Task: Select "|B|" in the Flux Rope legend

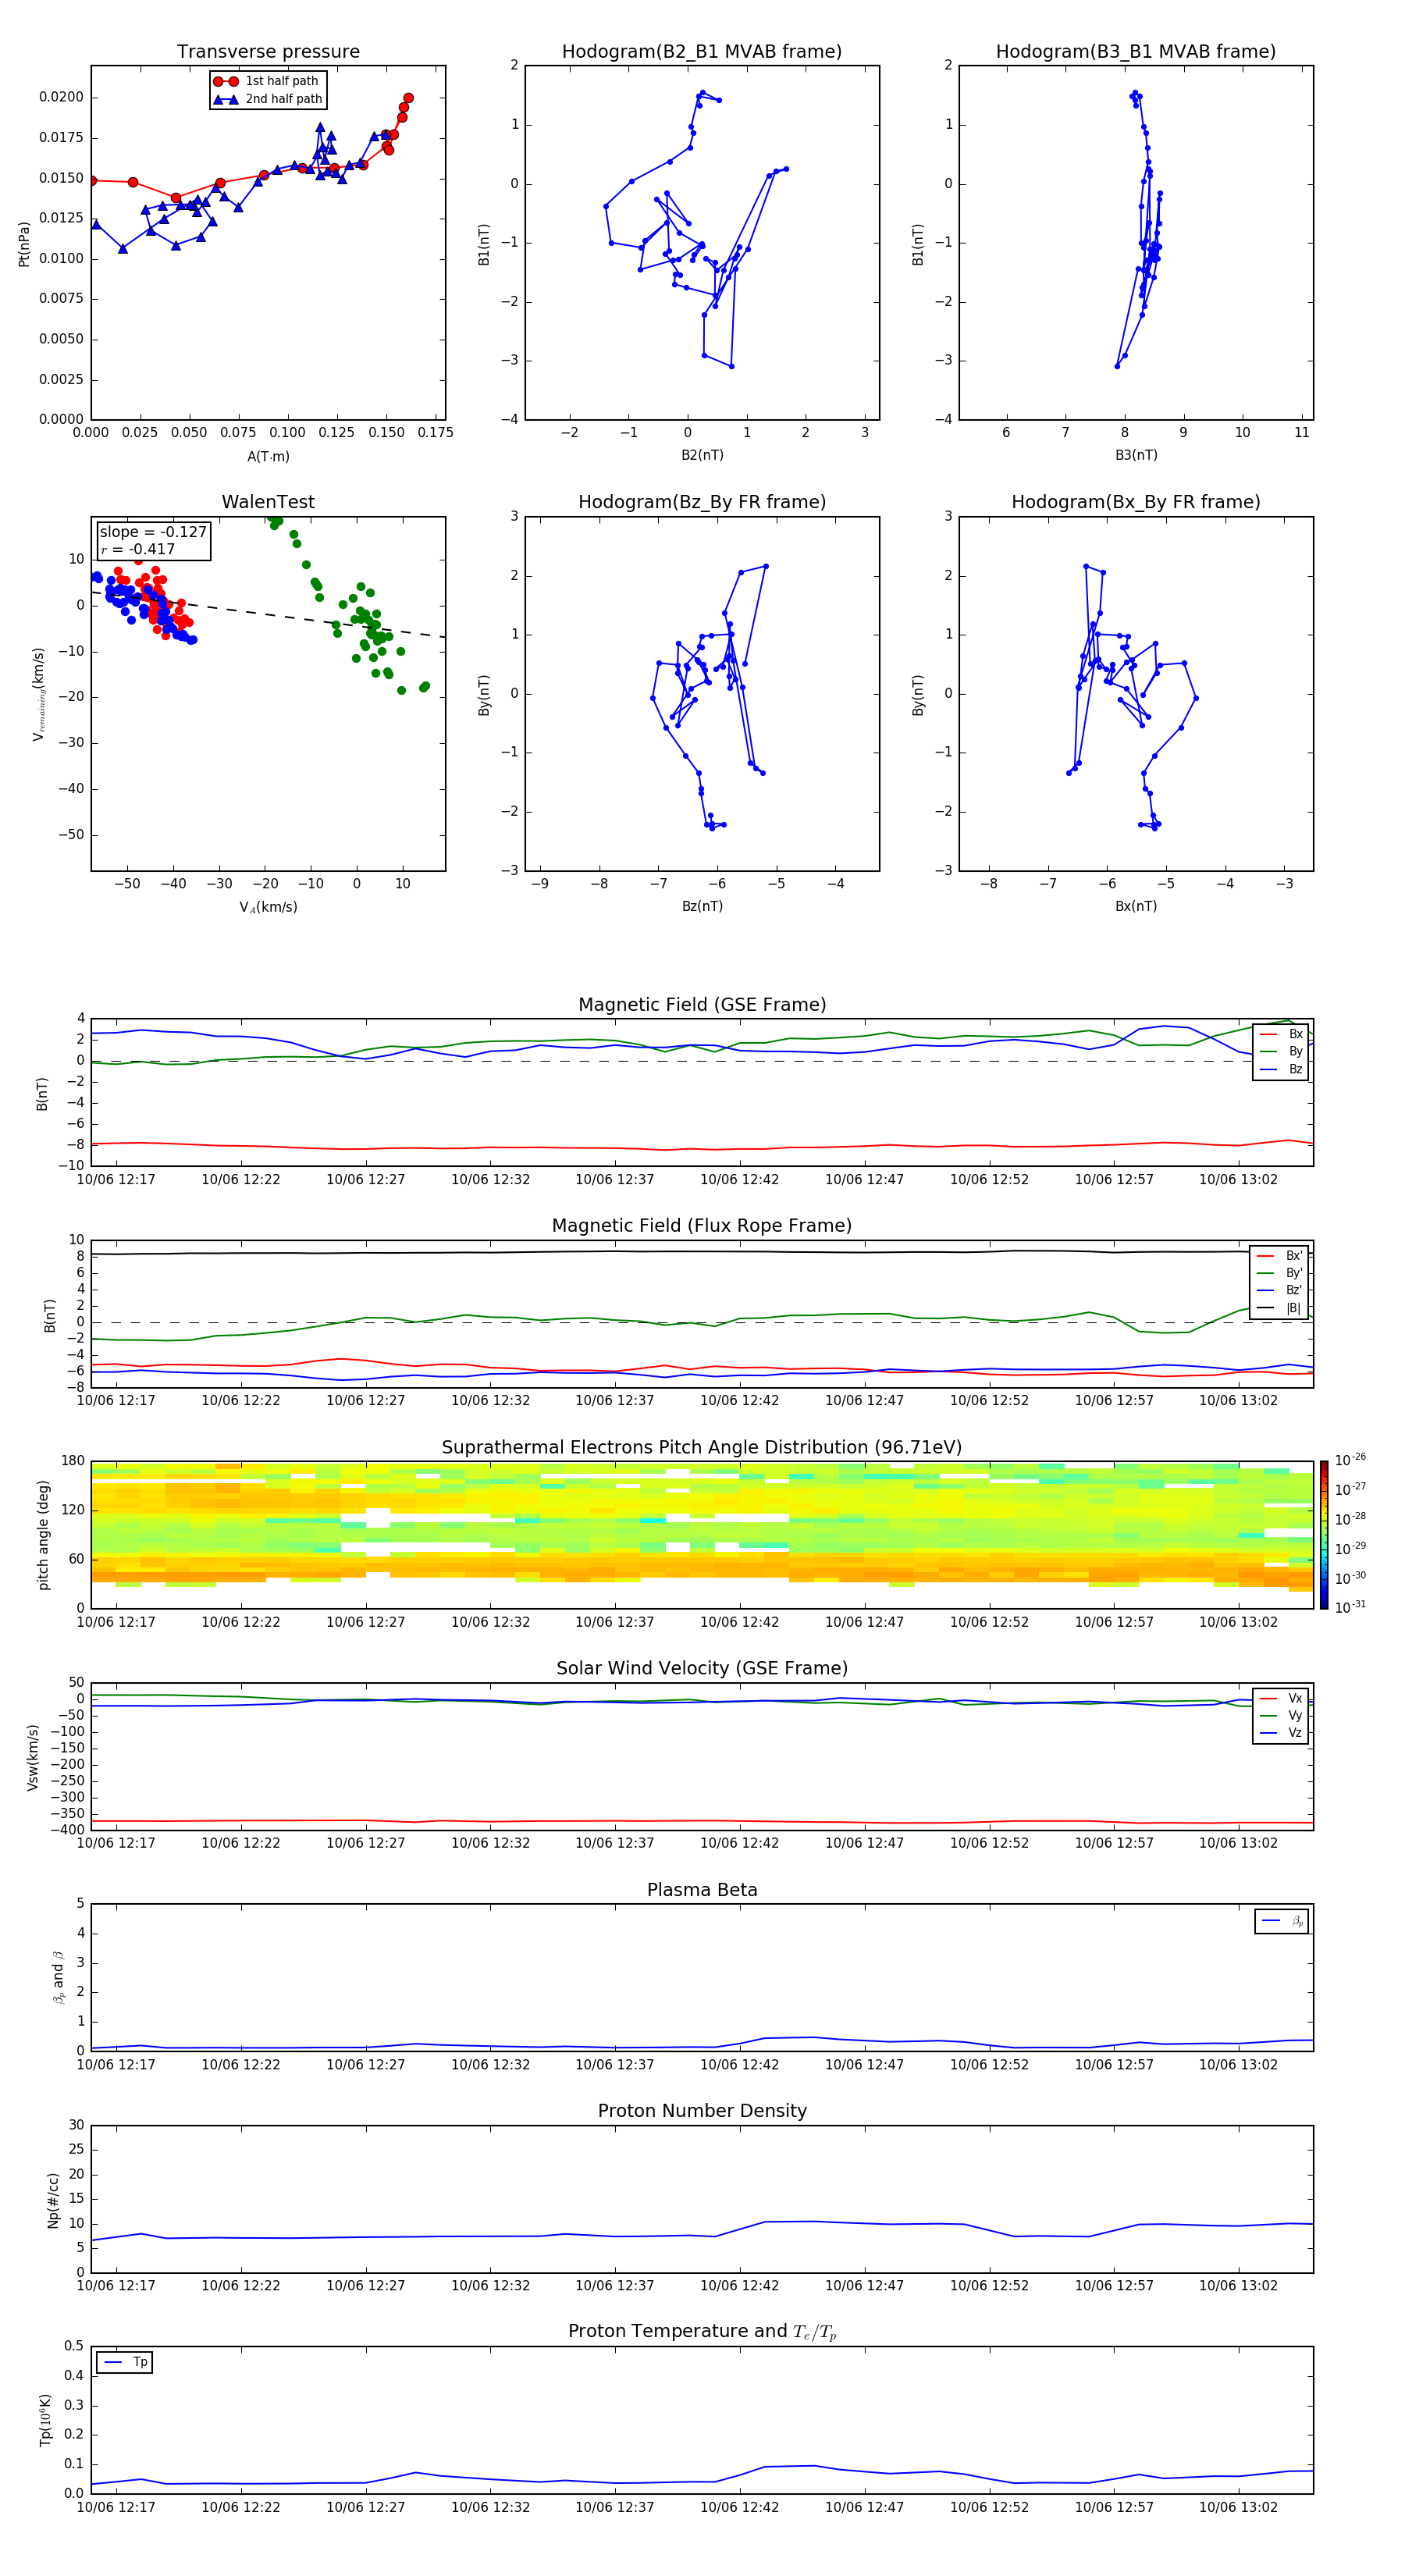Action: 1280,1308
